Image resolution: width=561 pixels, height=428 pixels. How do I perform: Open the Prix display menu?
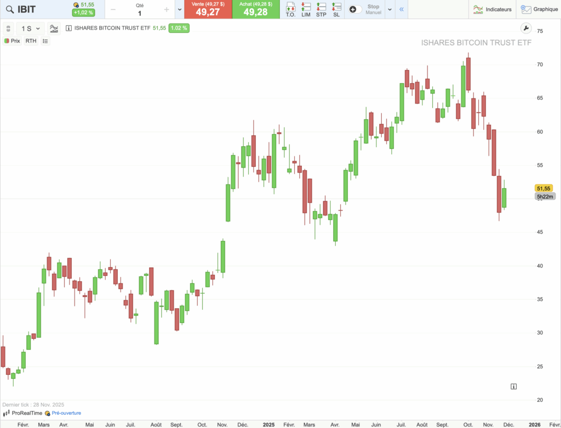click(12, 41)
